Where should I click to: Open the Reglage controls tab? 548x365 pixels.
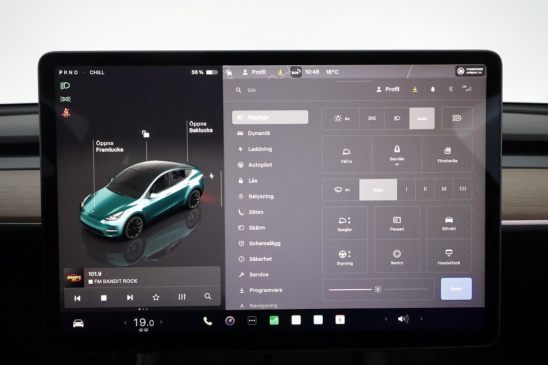pos(270,117)
